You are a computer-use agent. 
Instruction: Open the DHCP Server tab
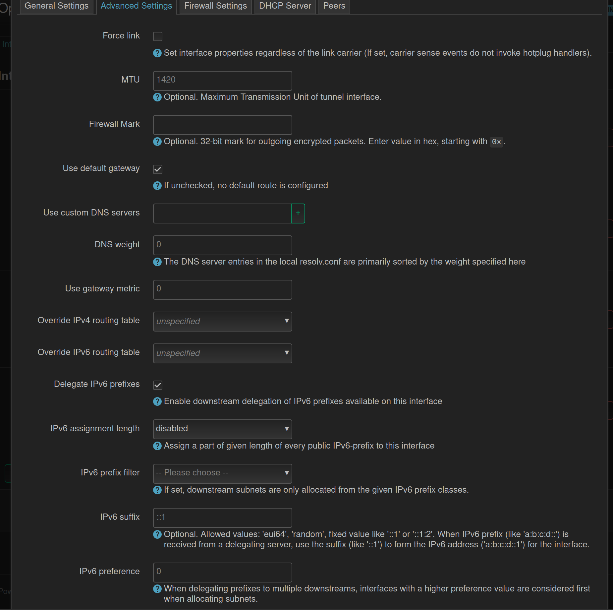click(285, 6)
